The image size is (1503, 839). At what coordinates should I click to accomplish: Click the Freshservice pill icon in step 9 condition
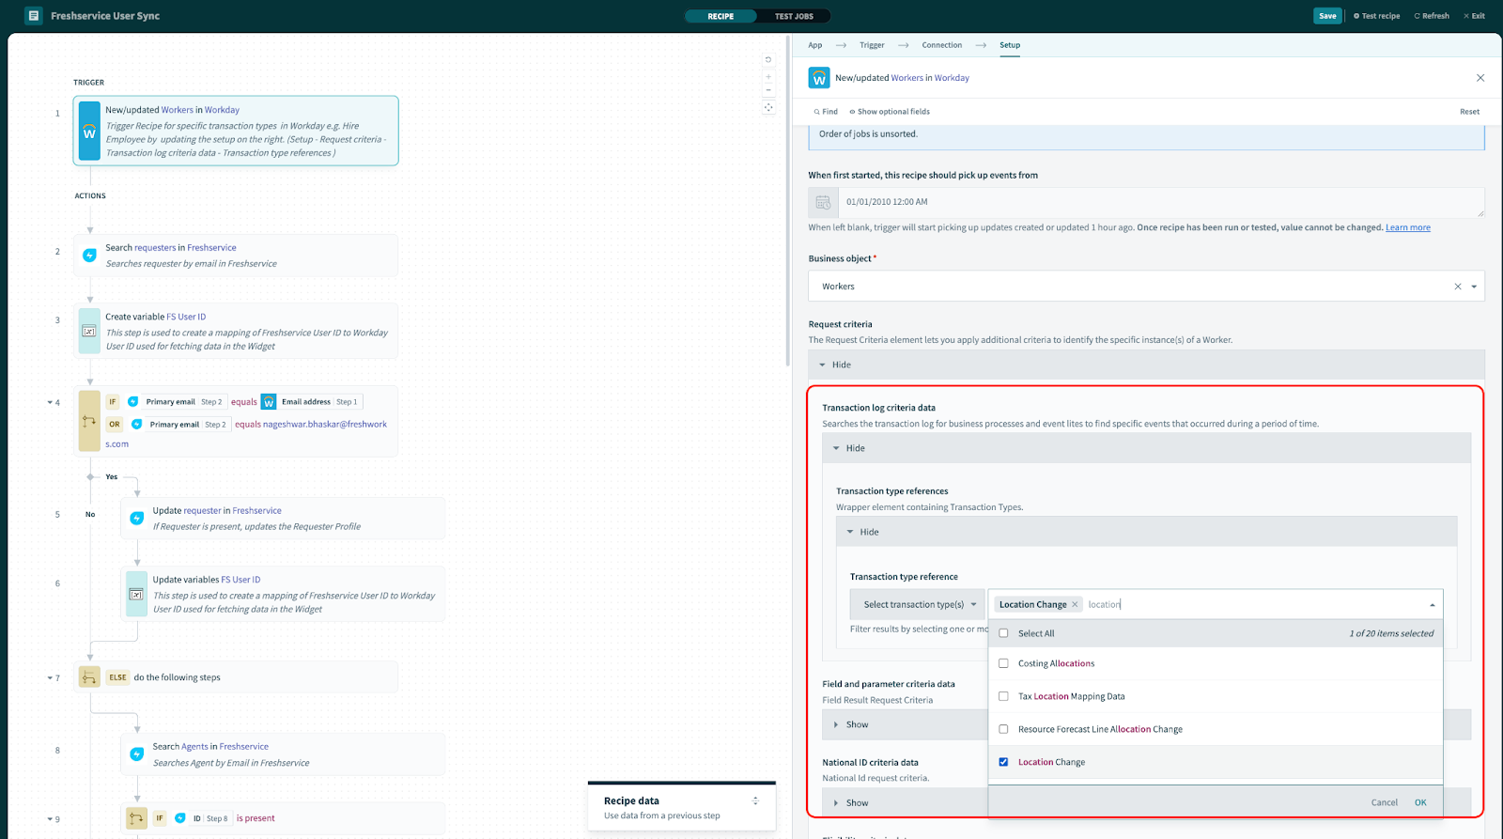point(179,818)
